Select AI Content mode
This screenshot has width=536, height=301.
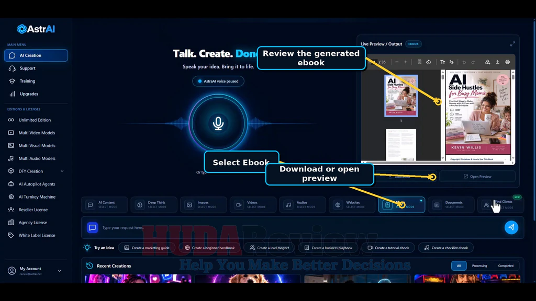[105, 205]
